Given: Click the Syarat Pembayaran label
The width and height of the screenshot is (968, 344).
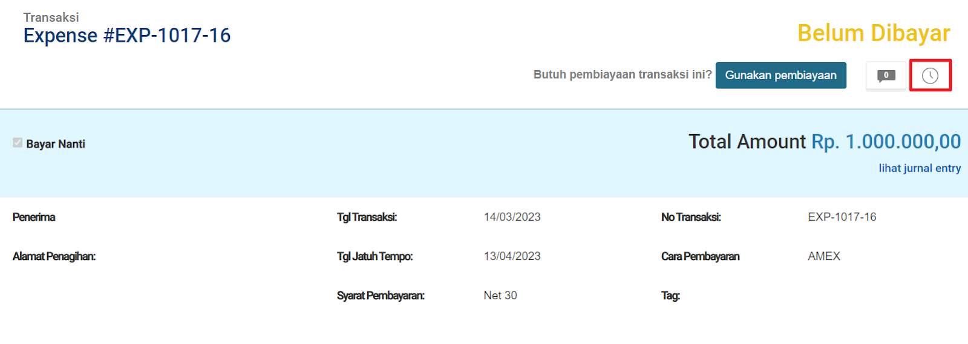Looking at the screenshot, I should tap(381, 296).
